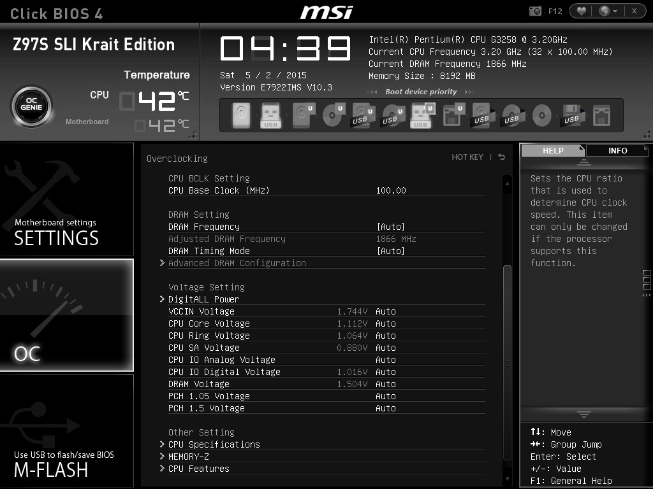Select the UEFI USB CD/DVD boot device
The height and width of the screenshot is (489, 653).
393,115
